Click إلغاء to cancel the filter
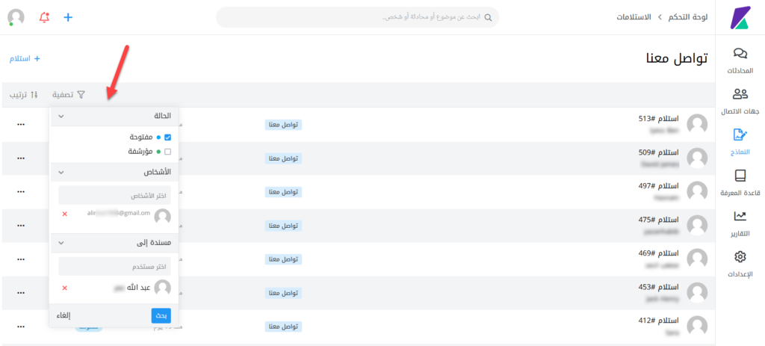 [64, 315]
